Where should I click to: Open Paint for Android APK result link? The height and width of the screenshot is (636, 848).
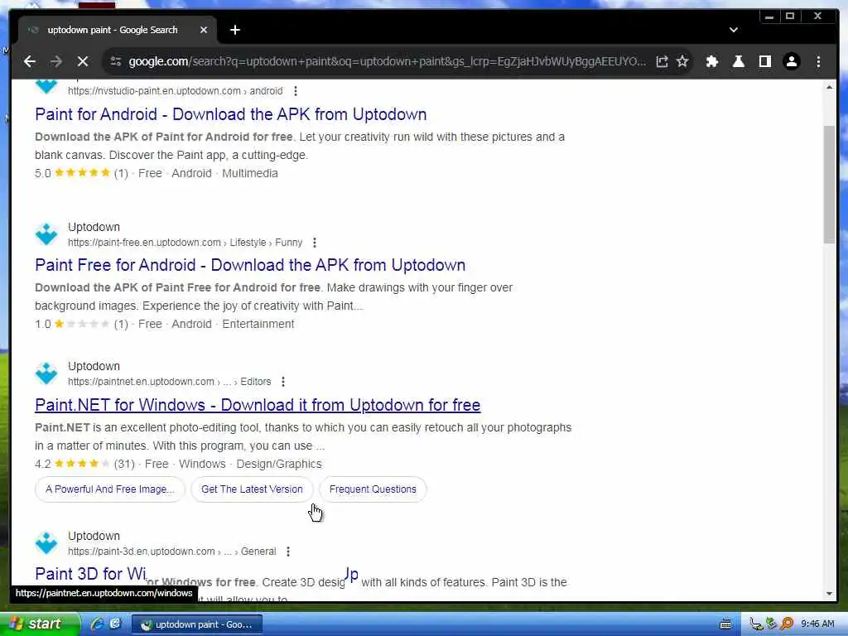[231, 114]
